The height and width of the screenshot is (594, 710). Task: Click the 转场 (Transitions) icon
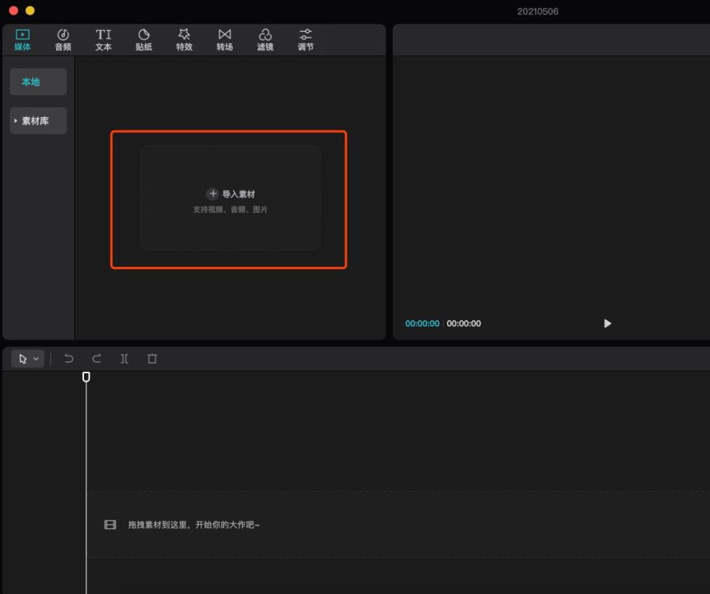(225, 40)
